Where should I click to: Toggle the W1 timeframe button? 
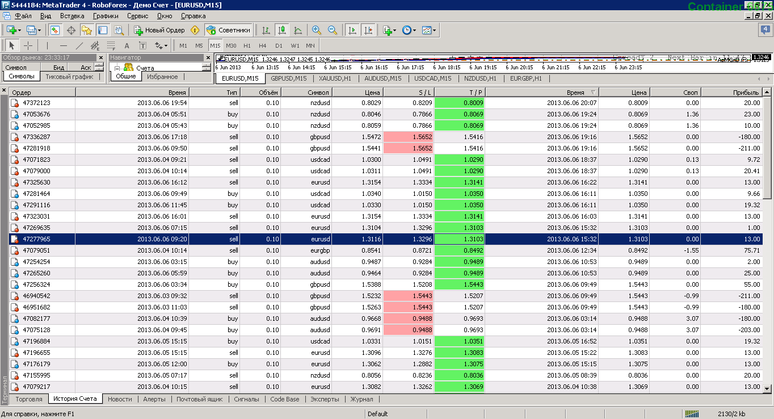(295, 45)
